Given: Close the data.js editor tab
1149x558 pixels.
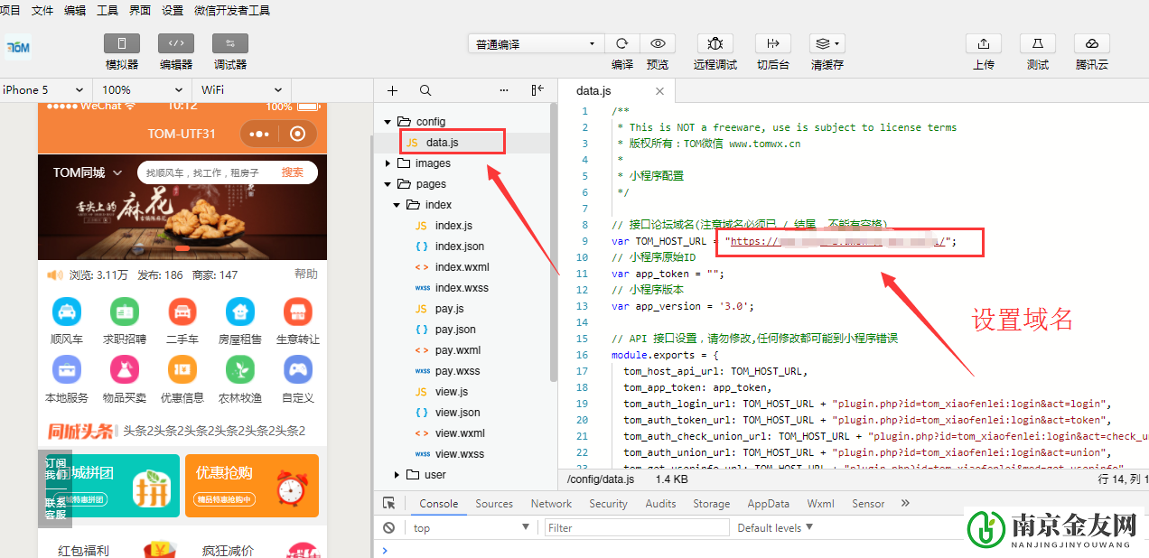Looking at the screenshot, I should tap(660, 91).
